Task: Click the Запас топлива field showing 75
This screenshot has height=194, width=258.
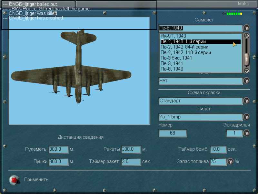Action: click(x=218, y=162)
